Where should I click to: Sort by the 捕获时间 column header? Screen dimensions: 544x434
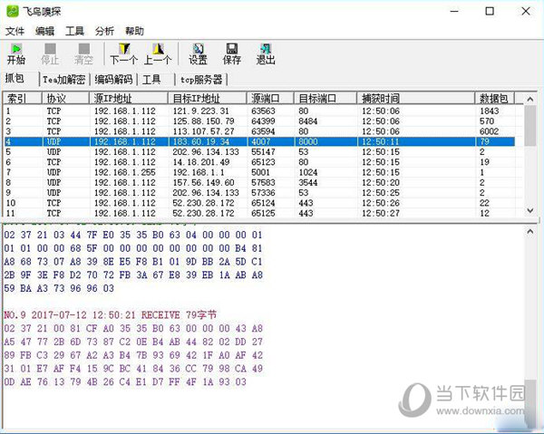(x=415, y=99)
